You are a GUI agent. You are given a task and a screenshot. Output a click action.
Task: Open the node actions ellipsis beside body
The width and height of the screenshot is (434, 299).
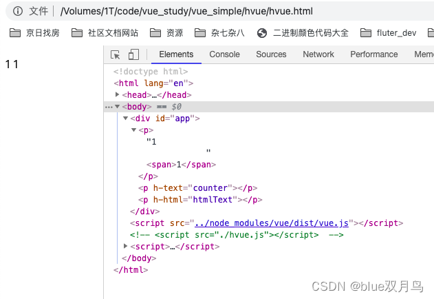pyautogui.click(x=109, y=107)
